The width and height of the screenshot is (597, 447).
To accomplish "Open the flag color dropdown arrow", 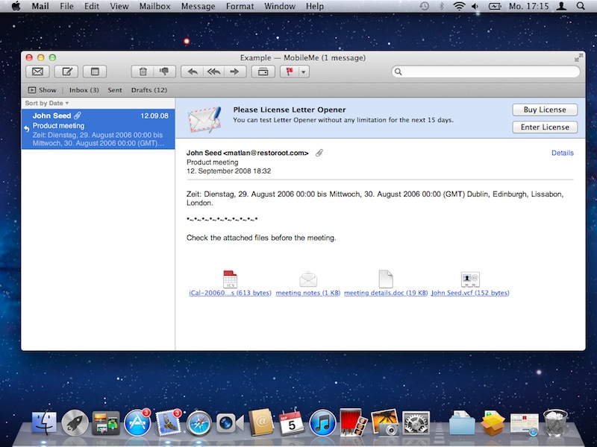I will [x=304, y=72].
